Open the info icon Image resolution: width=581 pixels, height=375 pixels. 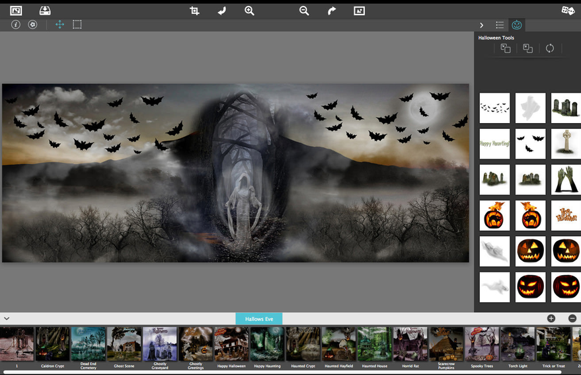click(x=16, y=25)
